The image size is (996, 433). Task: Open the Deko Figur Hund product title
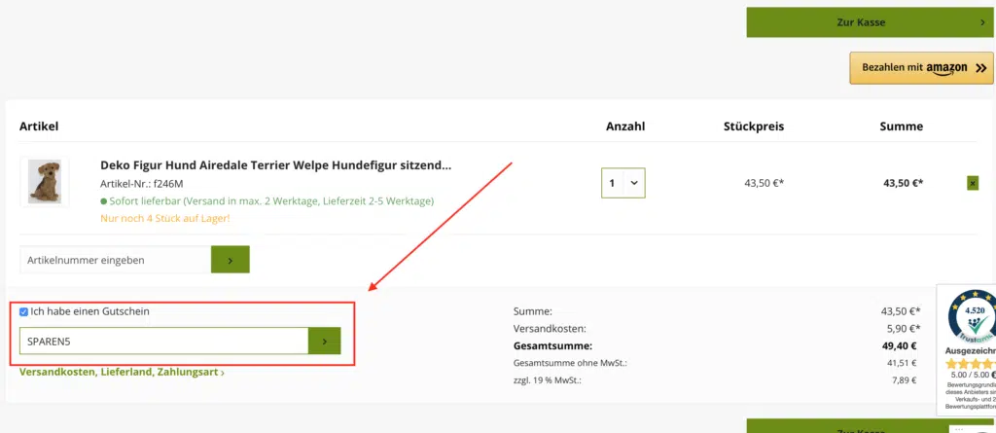[275, 165]
